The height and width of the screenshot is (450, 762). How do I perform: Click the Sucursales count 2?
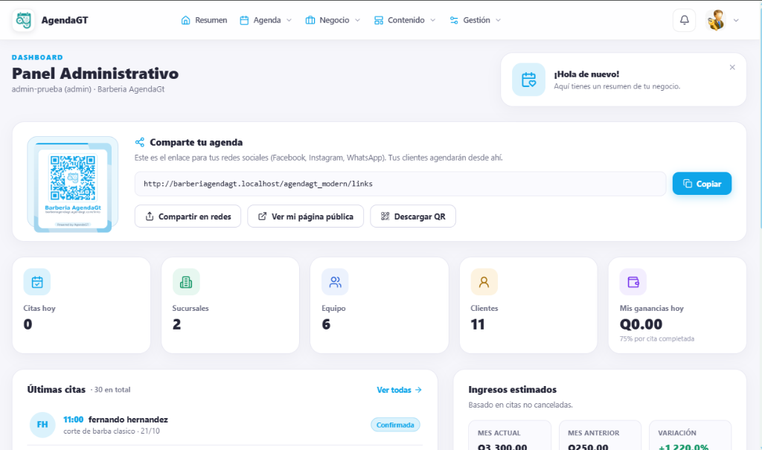point(177,324)
